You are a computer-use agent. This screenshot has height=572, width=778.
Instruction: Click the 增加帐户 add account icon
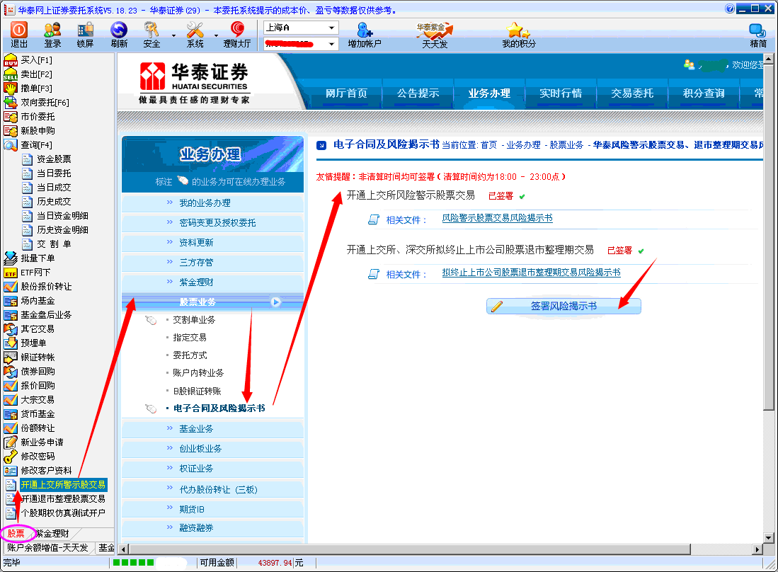point(365,35)
